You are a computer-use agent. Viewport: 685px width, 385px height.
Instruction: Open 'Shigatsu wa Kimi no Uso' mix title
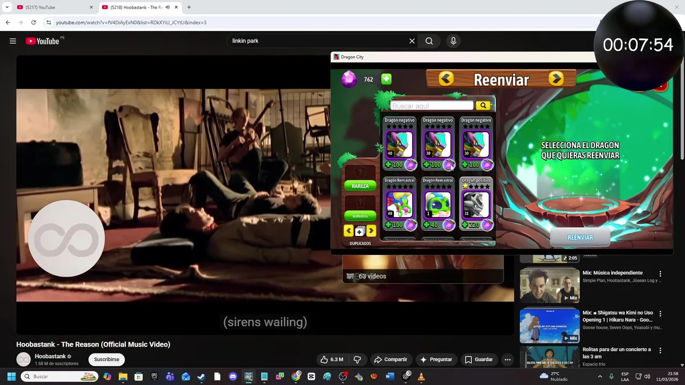pyautogui.click(x=618, y=316)
